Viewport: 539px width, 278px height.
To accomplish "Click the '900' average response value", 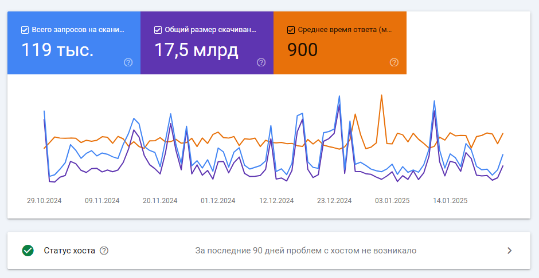I will click(x=302, y=50).
